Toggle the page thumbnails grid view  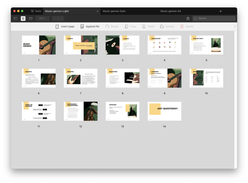tap(23, 19)
